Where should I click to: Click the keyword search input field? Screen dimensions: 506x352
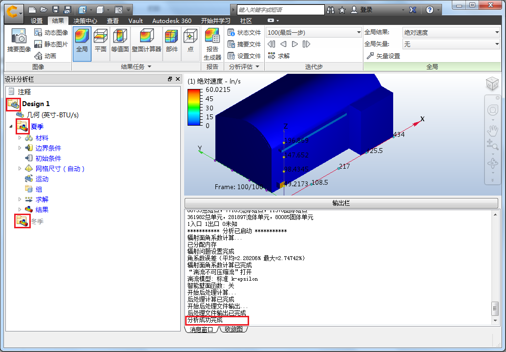281,10
